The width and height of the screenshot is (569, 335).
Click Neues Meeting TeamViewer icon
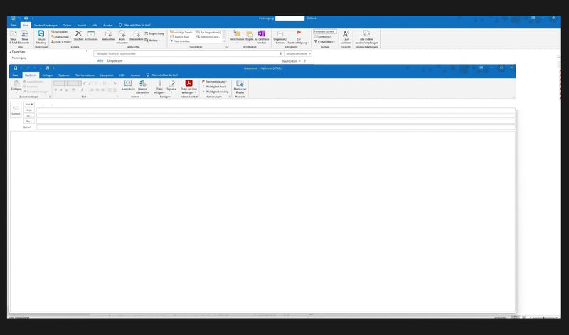coord(41,36)
